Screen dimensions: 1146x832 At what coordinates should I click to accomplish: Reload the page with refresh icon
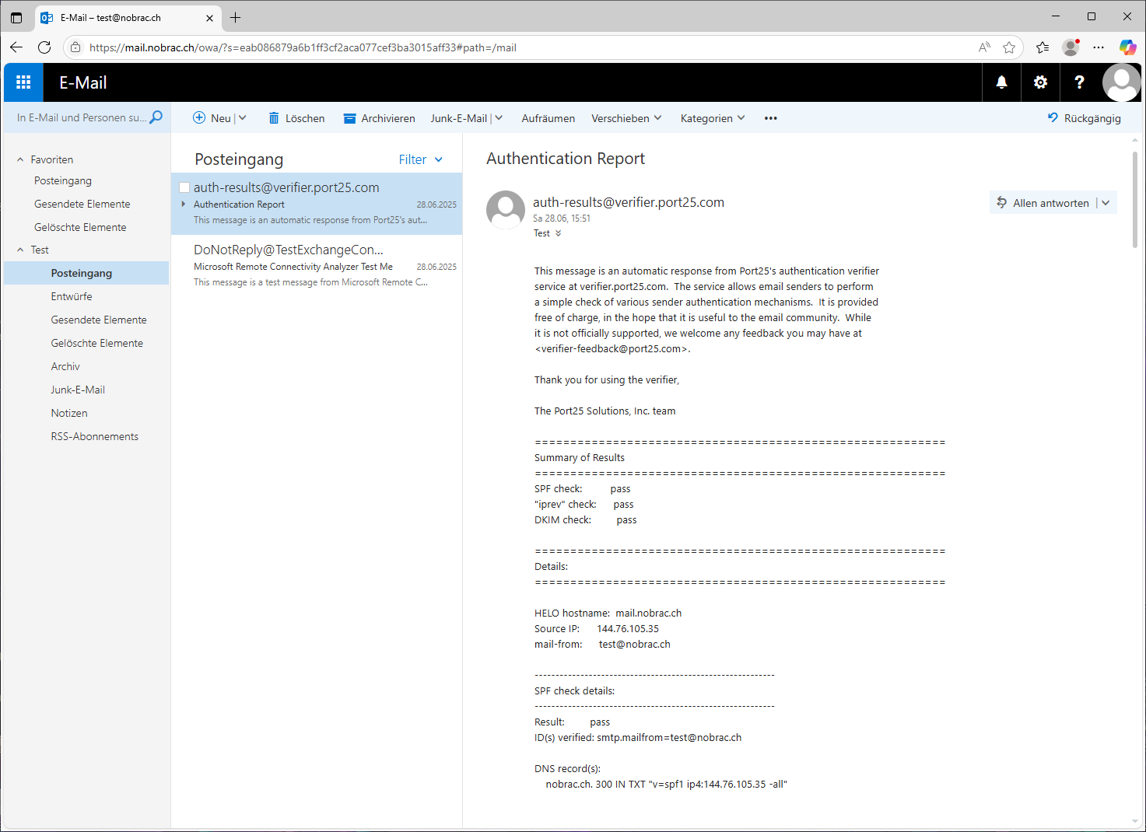[44, 47]
